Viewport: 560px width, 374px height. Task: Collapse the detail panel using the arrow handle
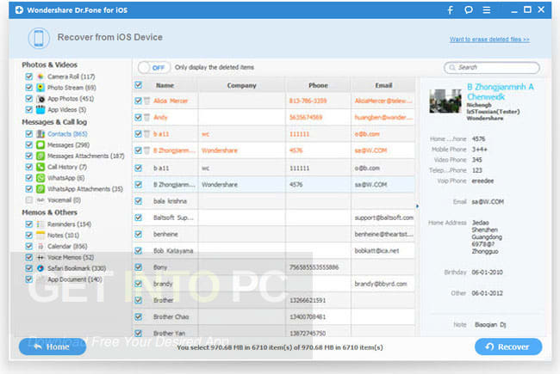tap(417, 206)
